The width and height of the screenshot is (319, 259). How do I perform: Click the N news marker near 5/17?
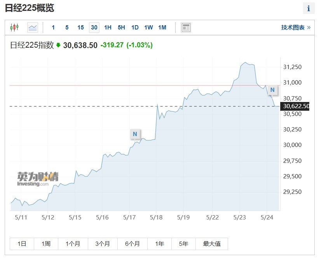click(x=135, y=134)
